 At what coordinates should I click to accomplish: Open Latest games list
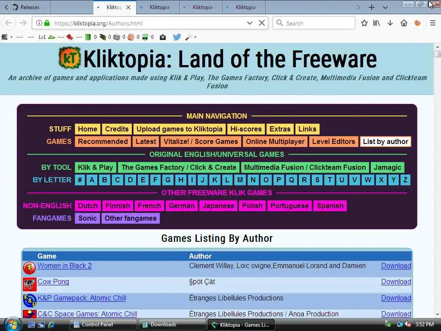tap(146, 141)
